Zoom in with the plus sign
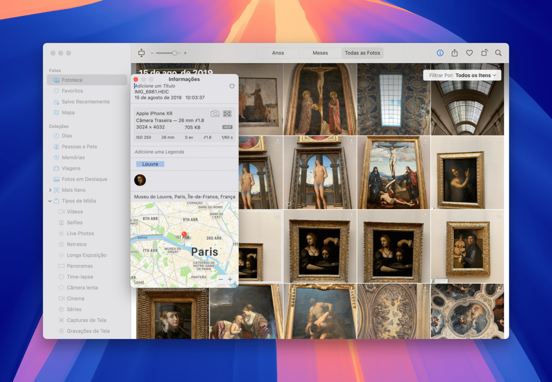552x382 pixels. tap(185, 53)
